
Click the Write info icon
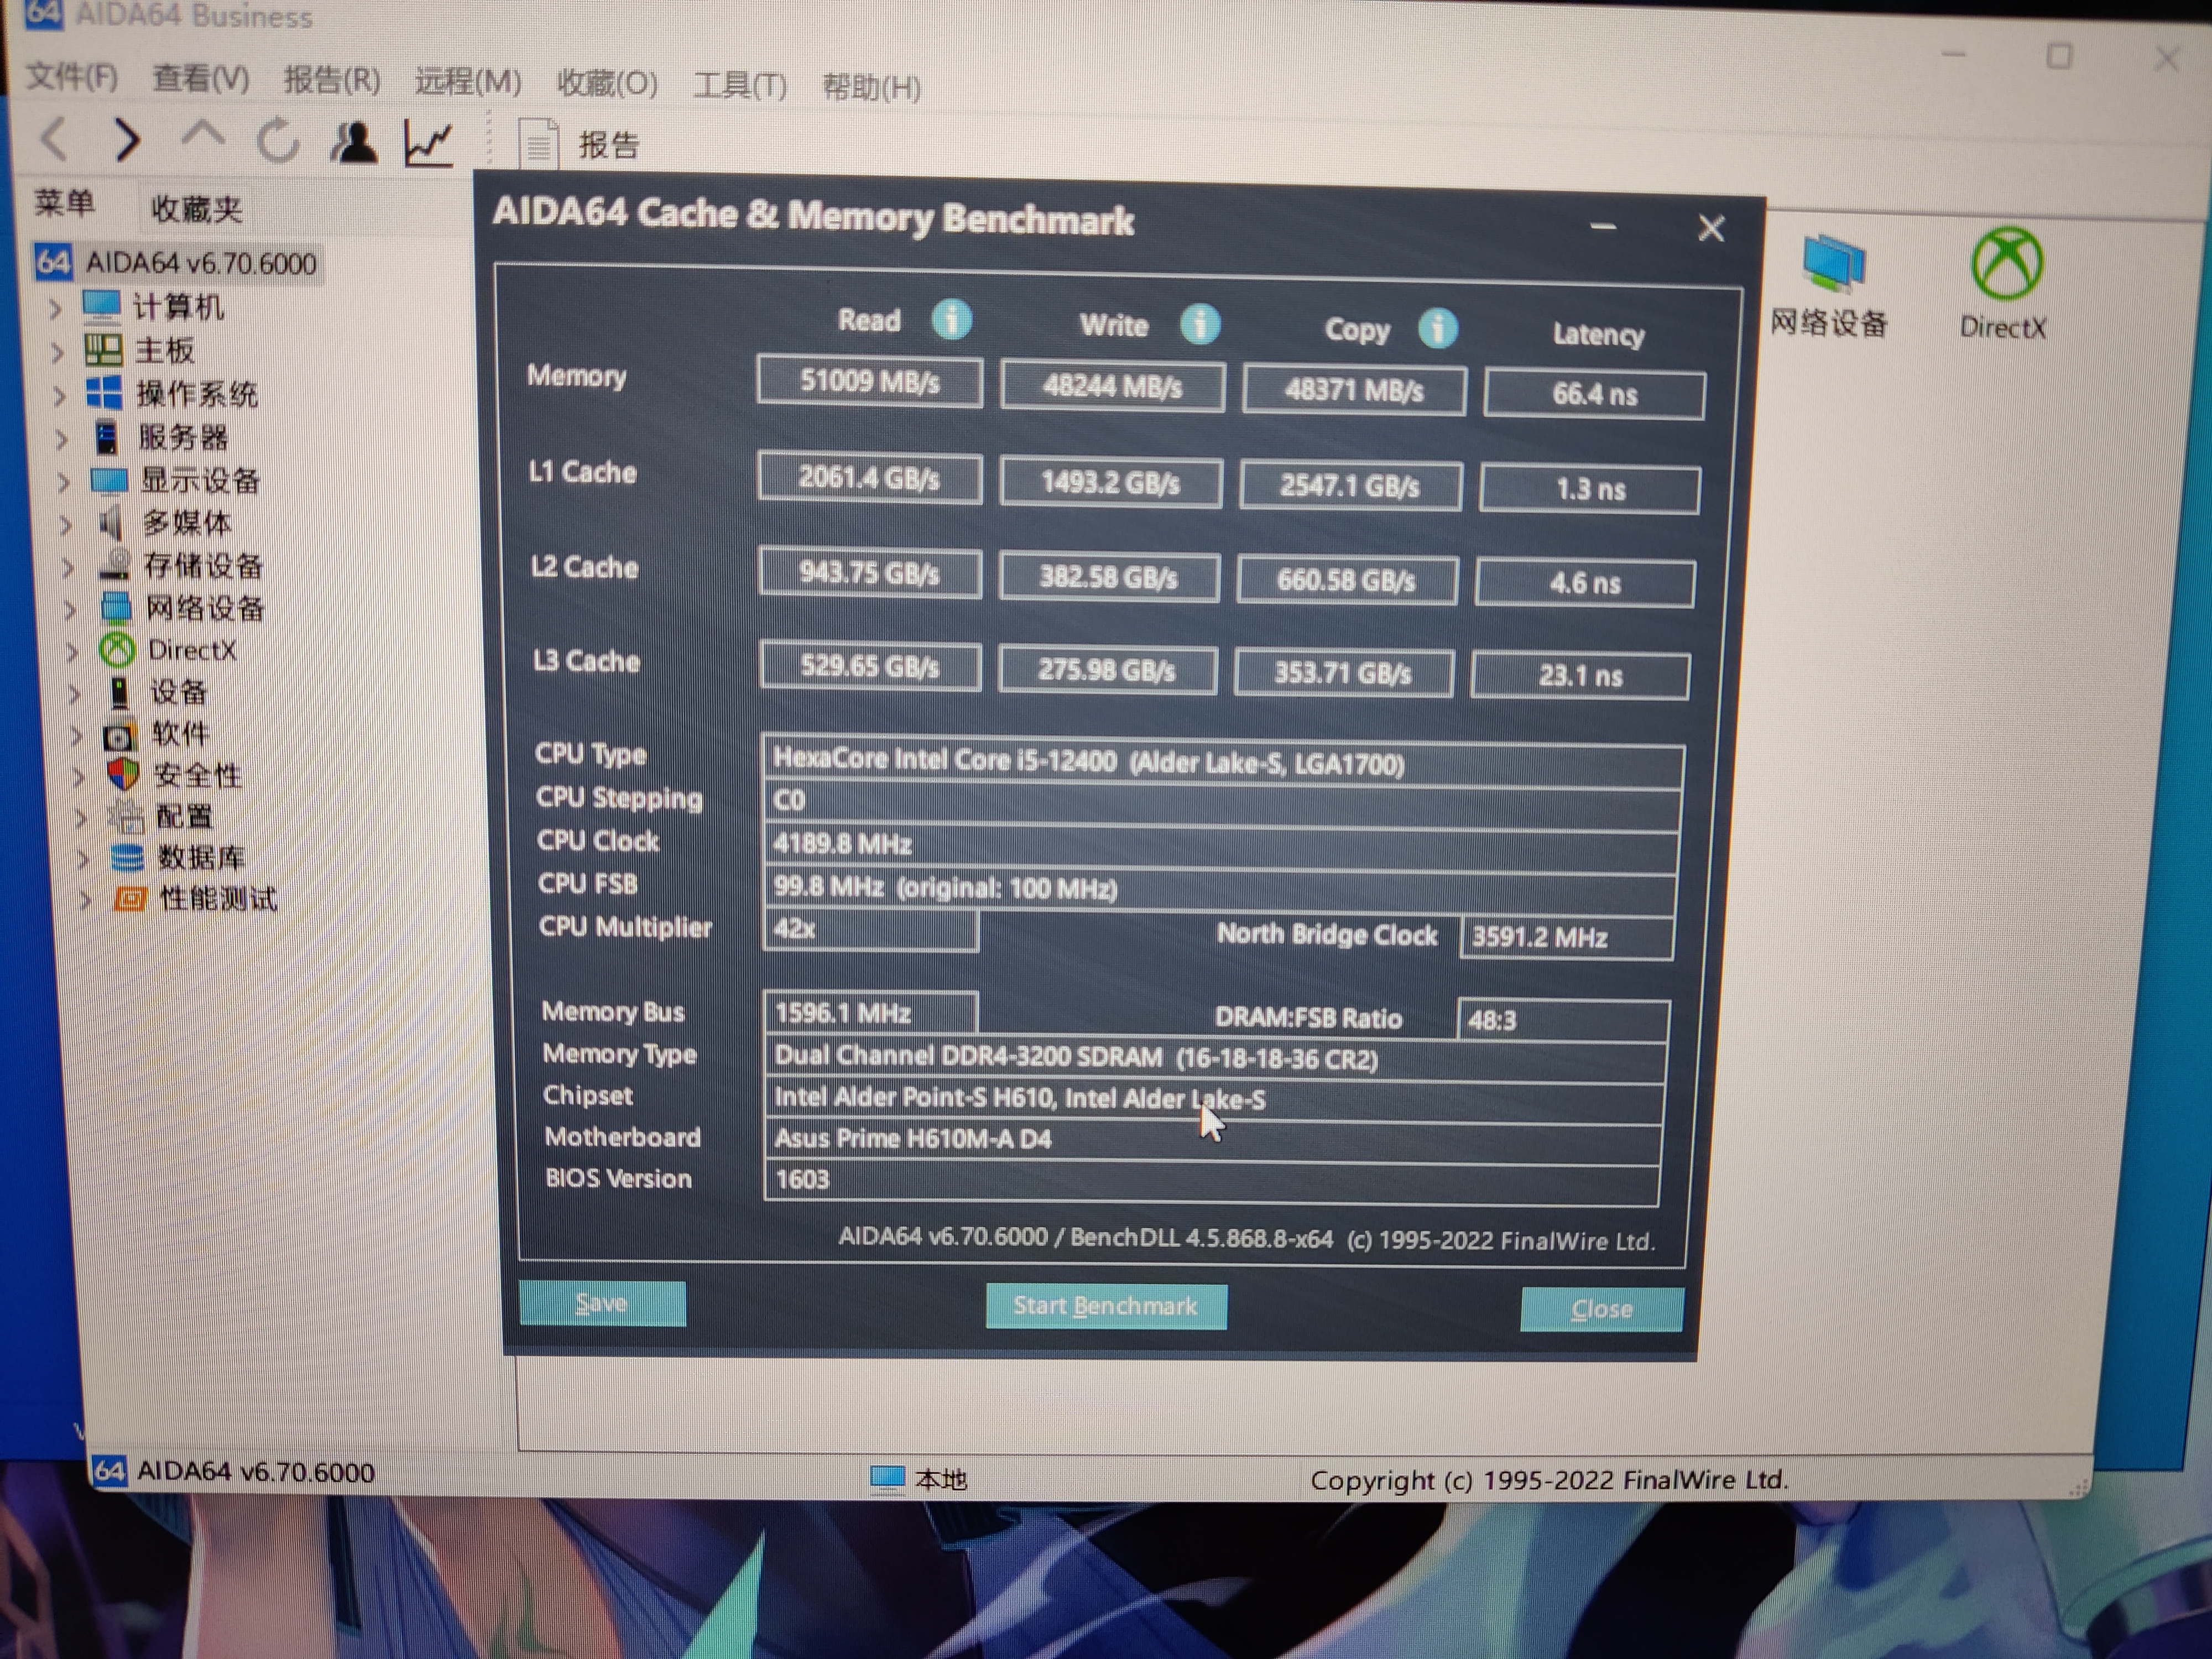coord(1199,324)
